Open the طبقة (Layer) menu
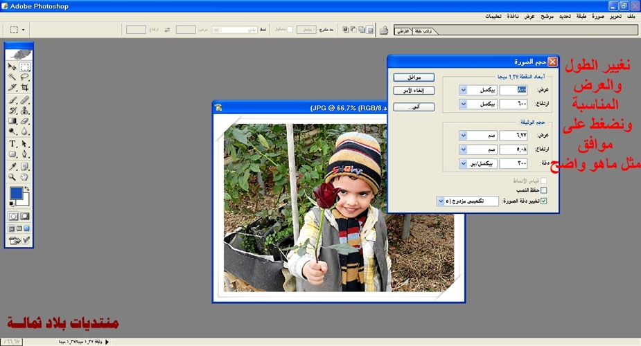Image resolution: width=641 pixels, height=346 pixels. coord(581,17)
